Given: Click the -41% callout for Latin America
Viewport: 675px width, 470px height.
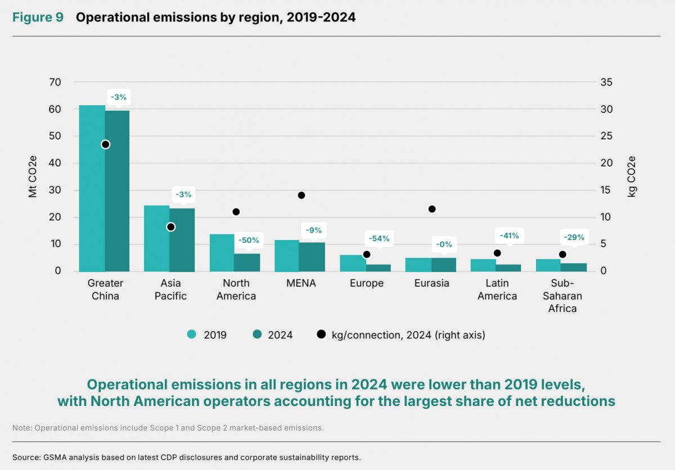Looking at the screenshot, I should point(510,235).
